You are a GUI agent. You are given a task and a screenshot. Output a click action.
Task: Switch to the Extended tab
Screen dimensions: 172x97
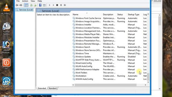[42, 88]
